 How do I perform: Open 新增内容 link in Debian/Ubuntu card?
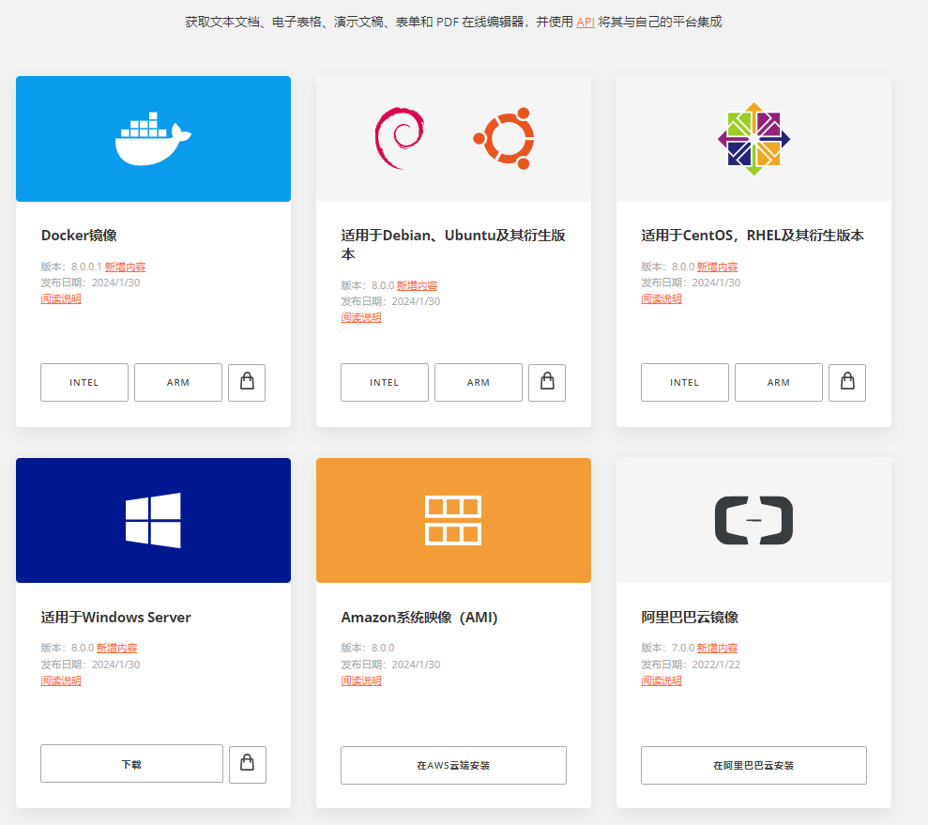click(x=417, y=286)
